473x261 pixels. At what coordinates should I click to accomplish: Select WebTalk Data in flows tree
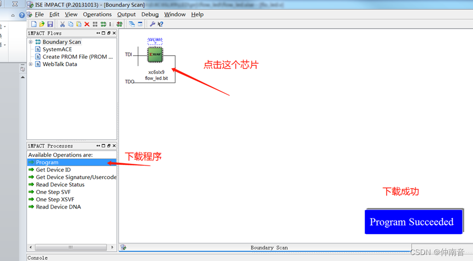coord(60,64)
